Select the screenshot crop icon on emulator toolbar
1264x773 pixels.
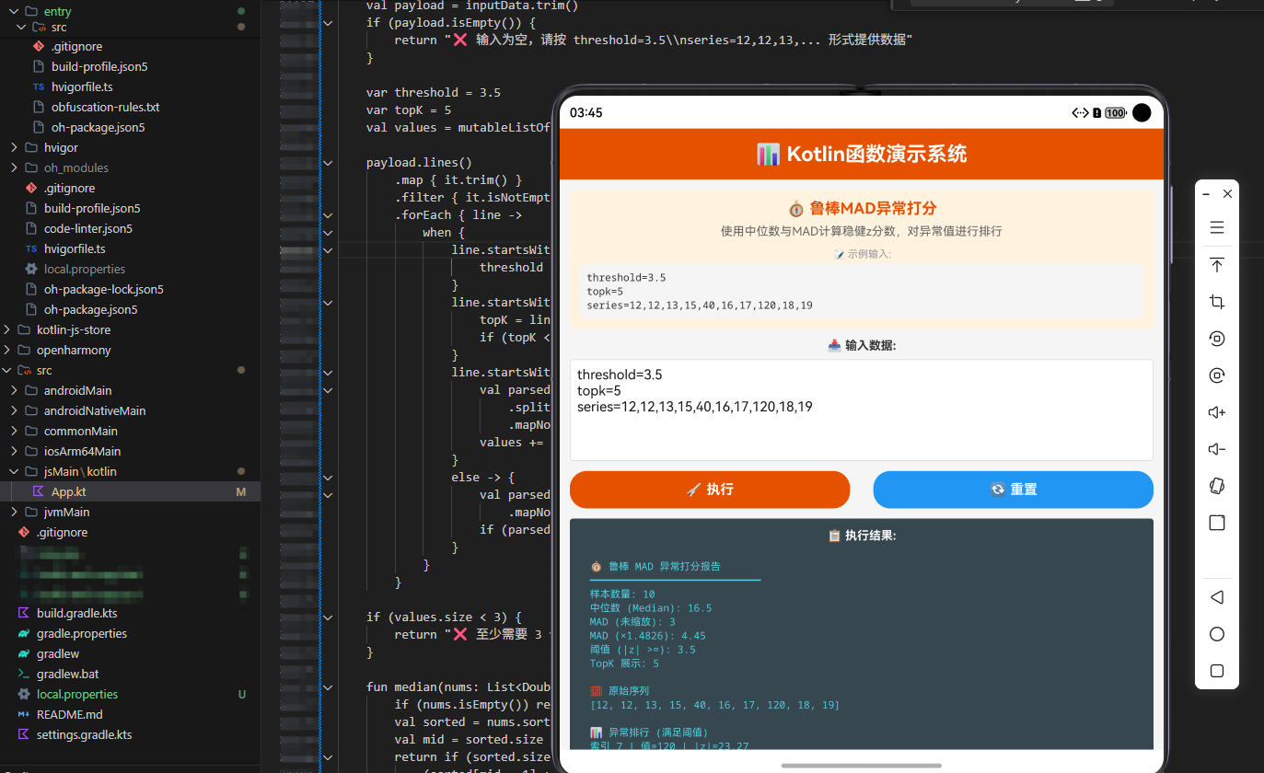(x=1217, y=301)
